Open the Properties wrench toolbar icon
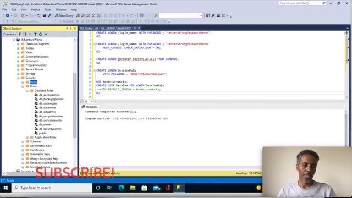The width and height of the screenshot is (352, 198). point(213,15)
